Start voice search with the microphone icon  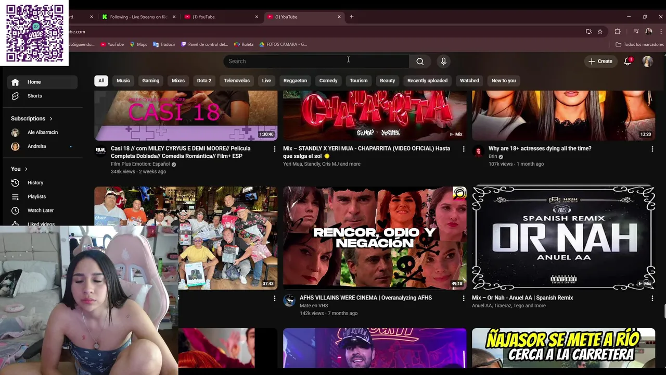[443, 61]
